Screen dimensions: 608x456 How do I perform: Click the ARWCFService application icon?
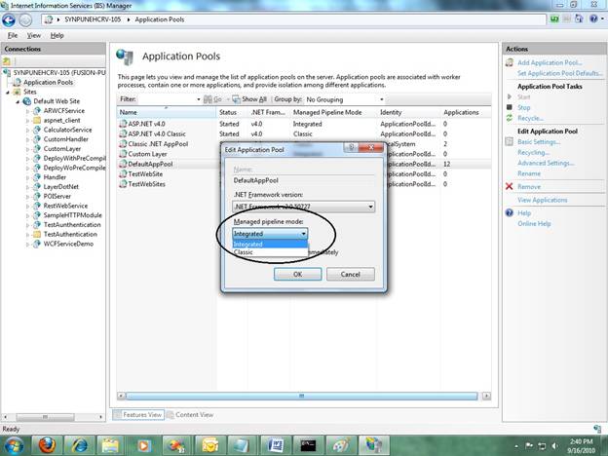[x=37, y=111]
